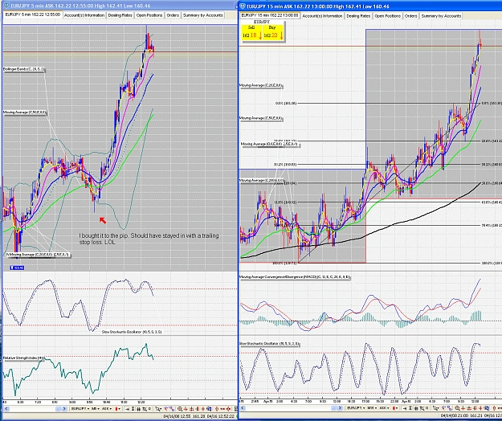Click Slow Stochastic Oscillator label in 5 min chart
This screenshot has height=421, width=502.
click(x=132, y=332)
